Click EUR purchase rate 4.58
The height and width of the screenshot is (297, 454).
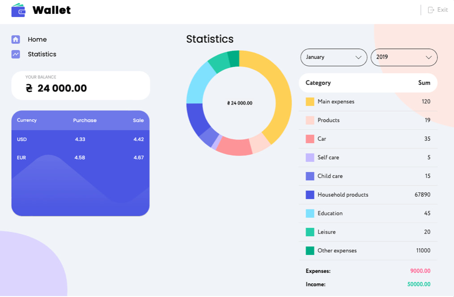(x=80, y=158)
